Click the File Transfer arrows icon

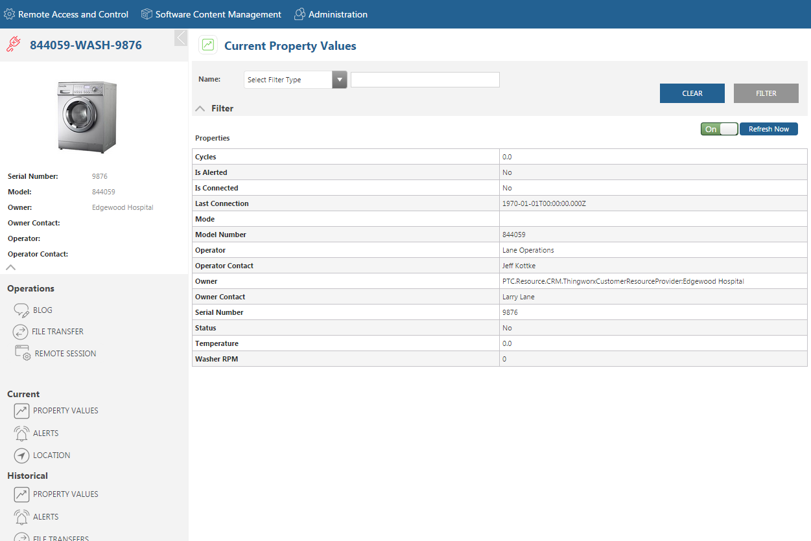(x=21, y=332)
